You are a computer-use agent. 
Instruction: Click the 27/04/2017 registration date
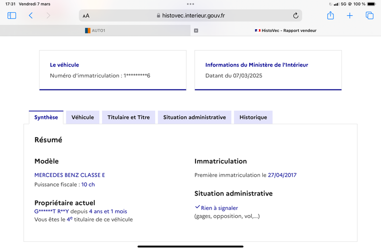pyautogui.click(x=282, y=175)
